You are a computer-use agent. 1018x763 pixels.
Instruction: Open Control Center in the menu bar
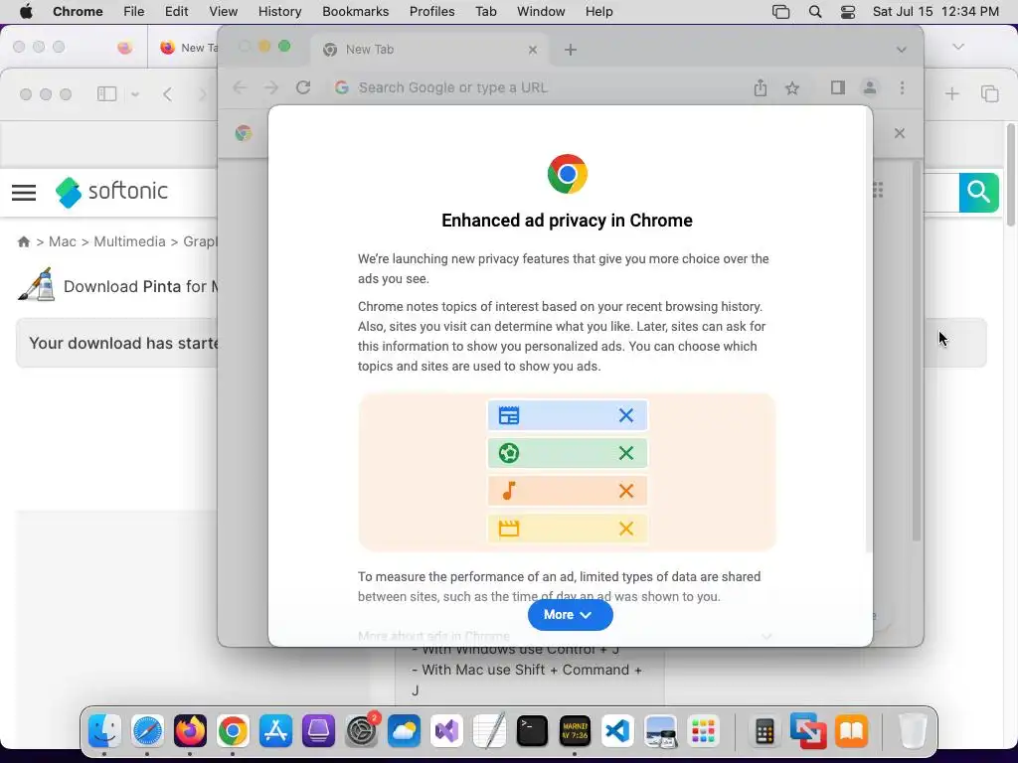pyautogui.click(x=847, y=12)
